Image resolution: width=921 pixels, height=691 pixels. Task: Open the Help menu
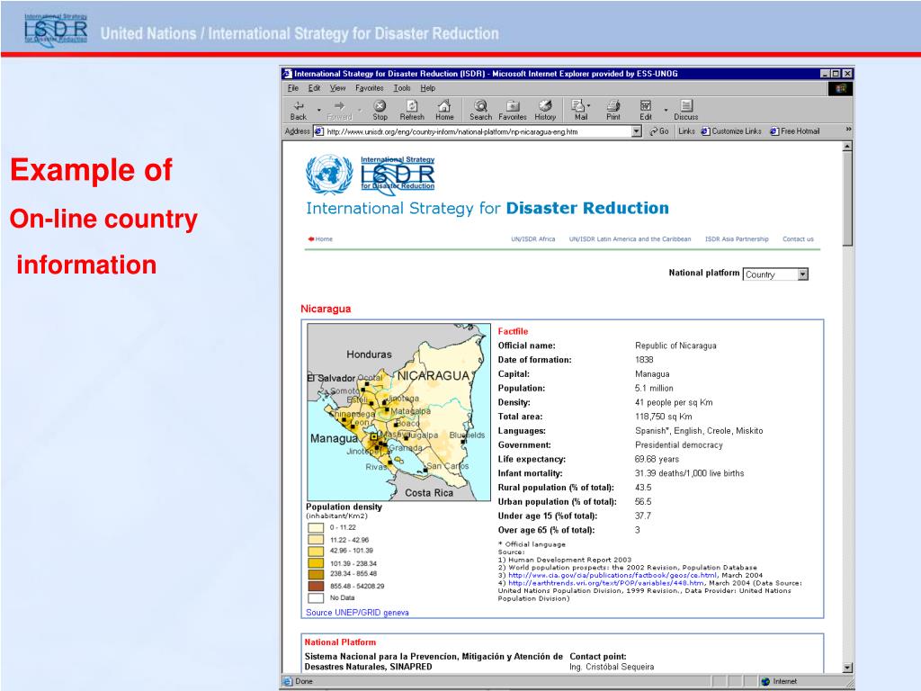[x=427, y=88]
